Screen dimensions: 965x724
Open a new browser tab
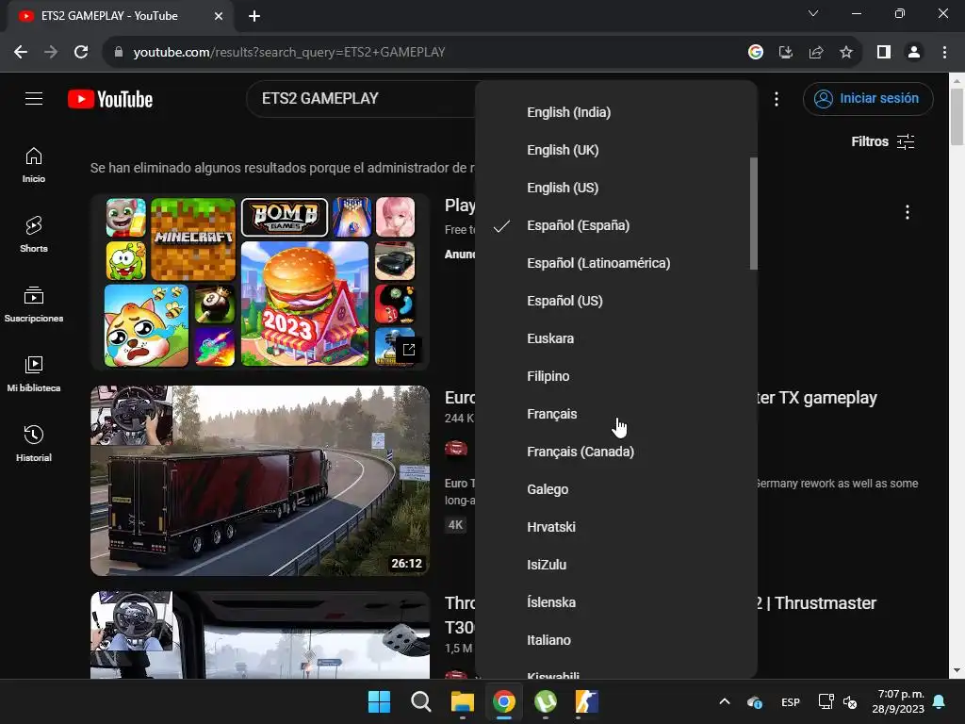tap(254, 16)
